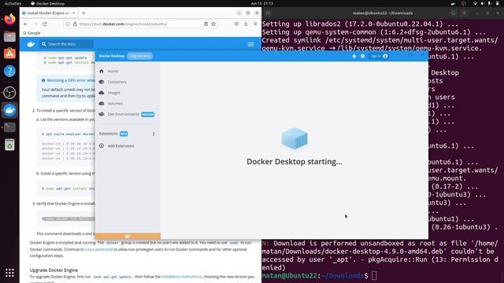The image size is (504, 283).
Task: Click Docker whale status bar at bottom-left
Action: pyautogui.click(x=128, y=236)
